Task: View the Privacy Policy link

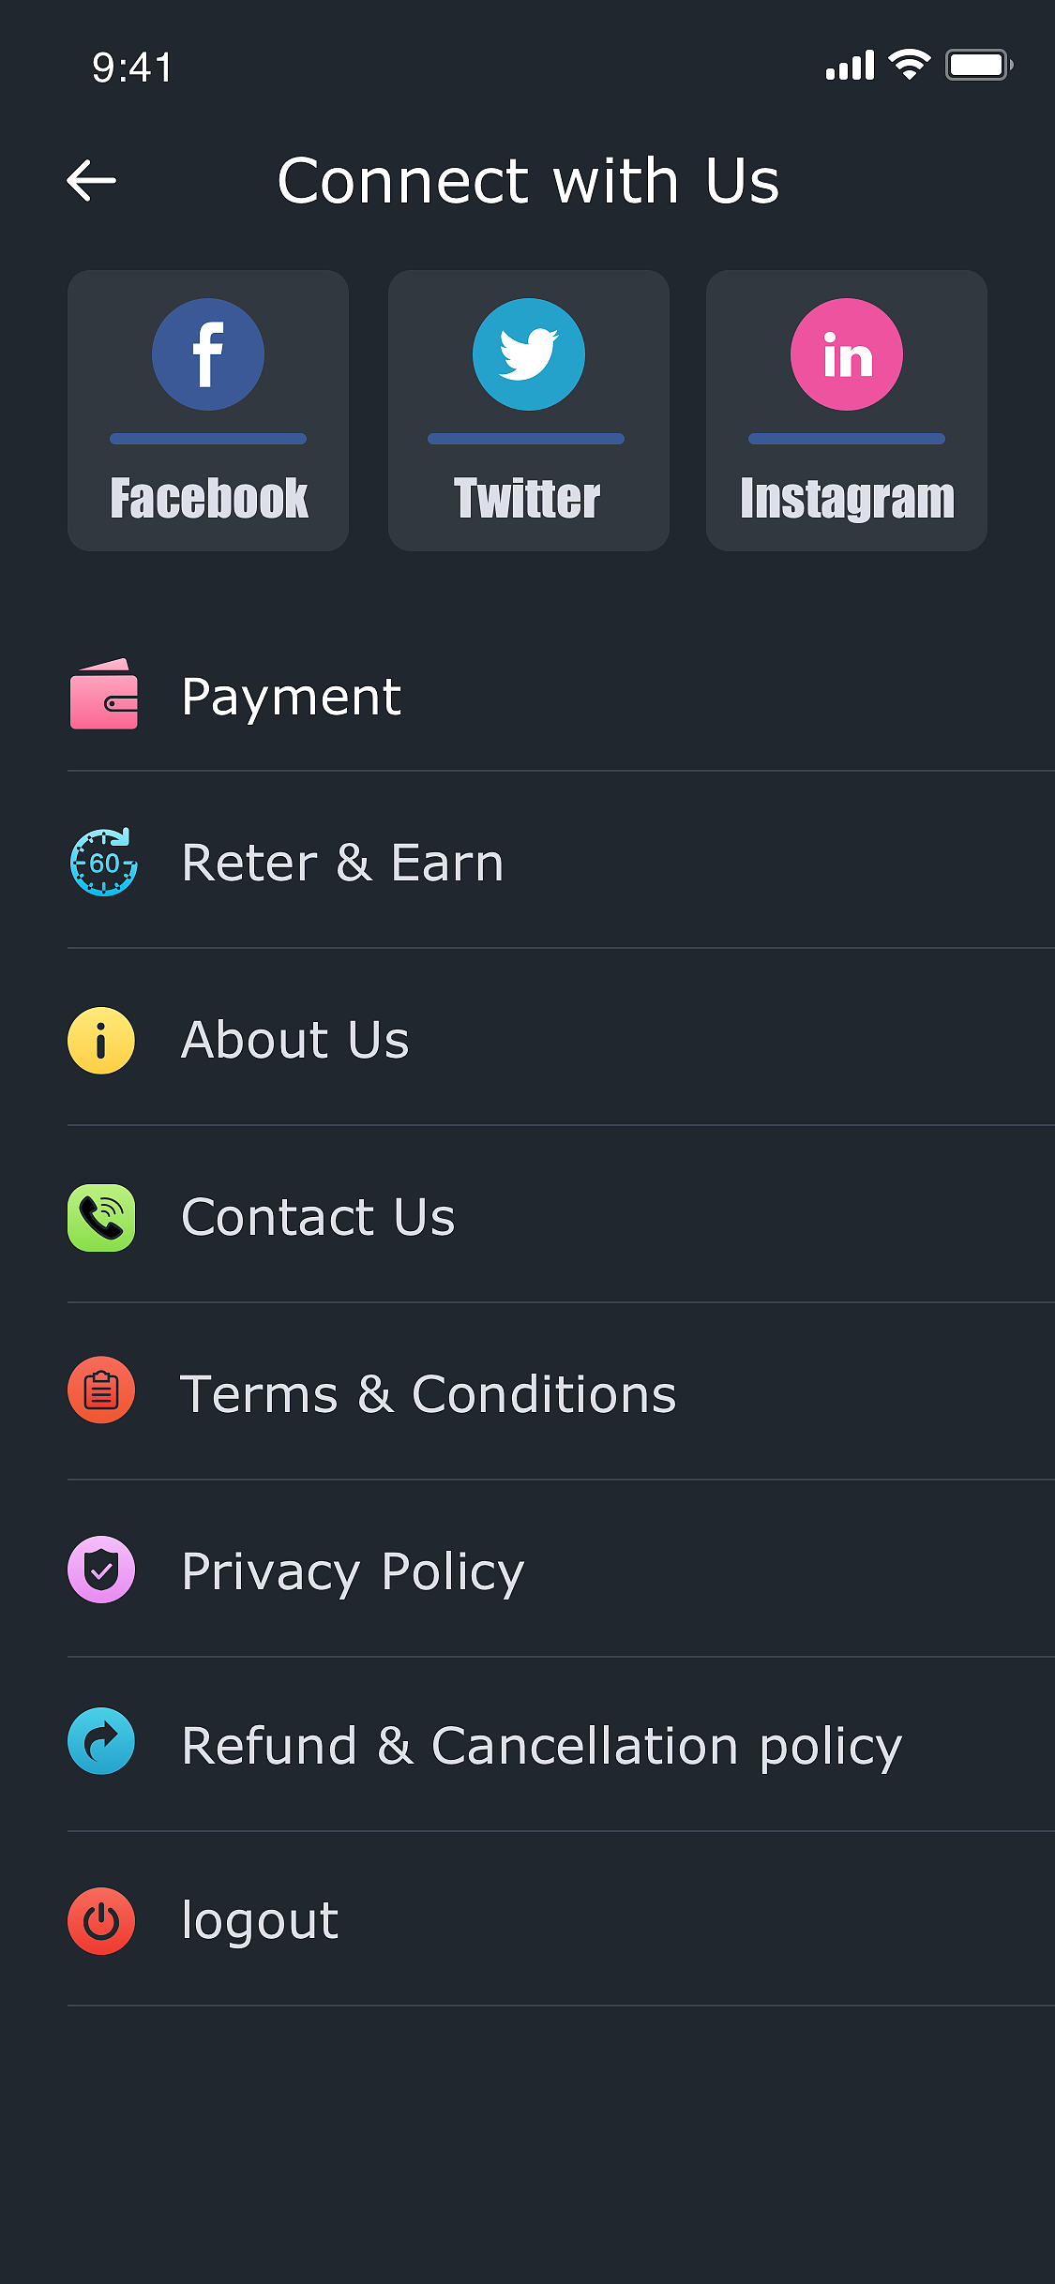Action: [x=353, y=1571]
